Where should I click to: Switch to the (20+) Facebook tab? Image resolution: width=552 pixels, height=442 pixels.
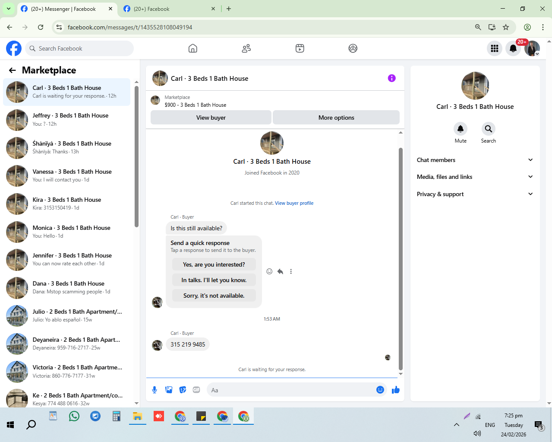click(x=169, y=9)
